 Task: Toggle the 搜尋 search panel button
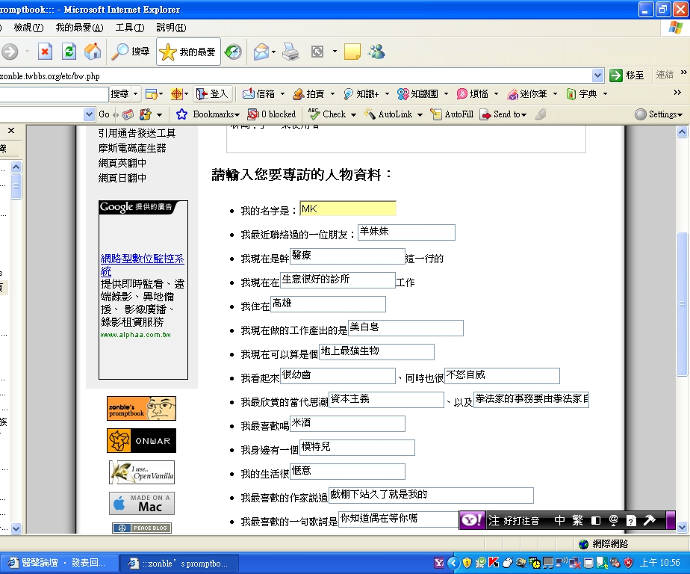131,52
